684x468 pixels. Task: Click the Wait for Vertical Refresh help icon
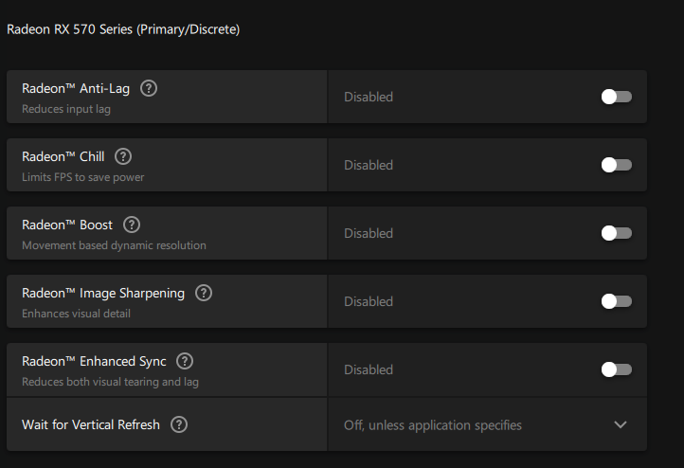pyautogui.click(x=179, y=424)
